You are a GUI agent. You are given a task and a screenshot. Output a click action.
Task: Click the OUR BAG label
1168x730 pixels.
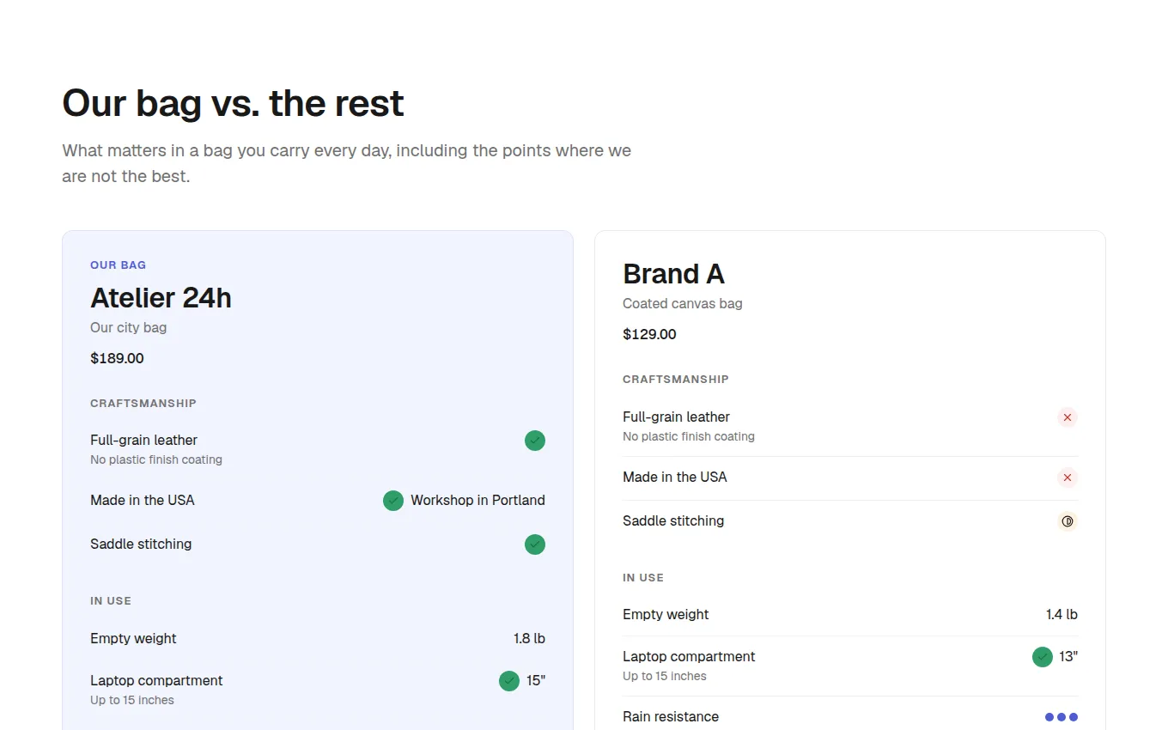click(x=119, y=265)
